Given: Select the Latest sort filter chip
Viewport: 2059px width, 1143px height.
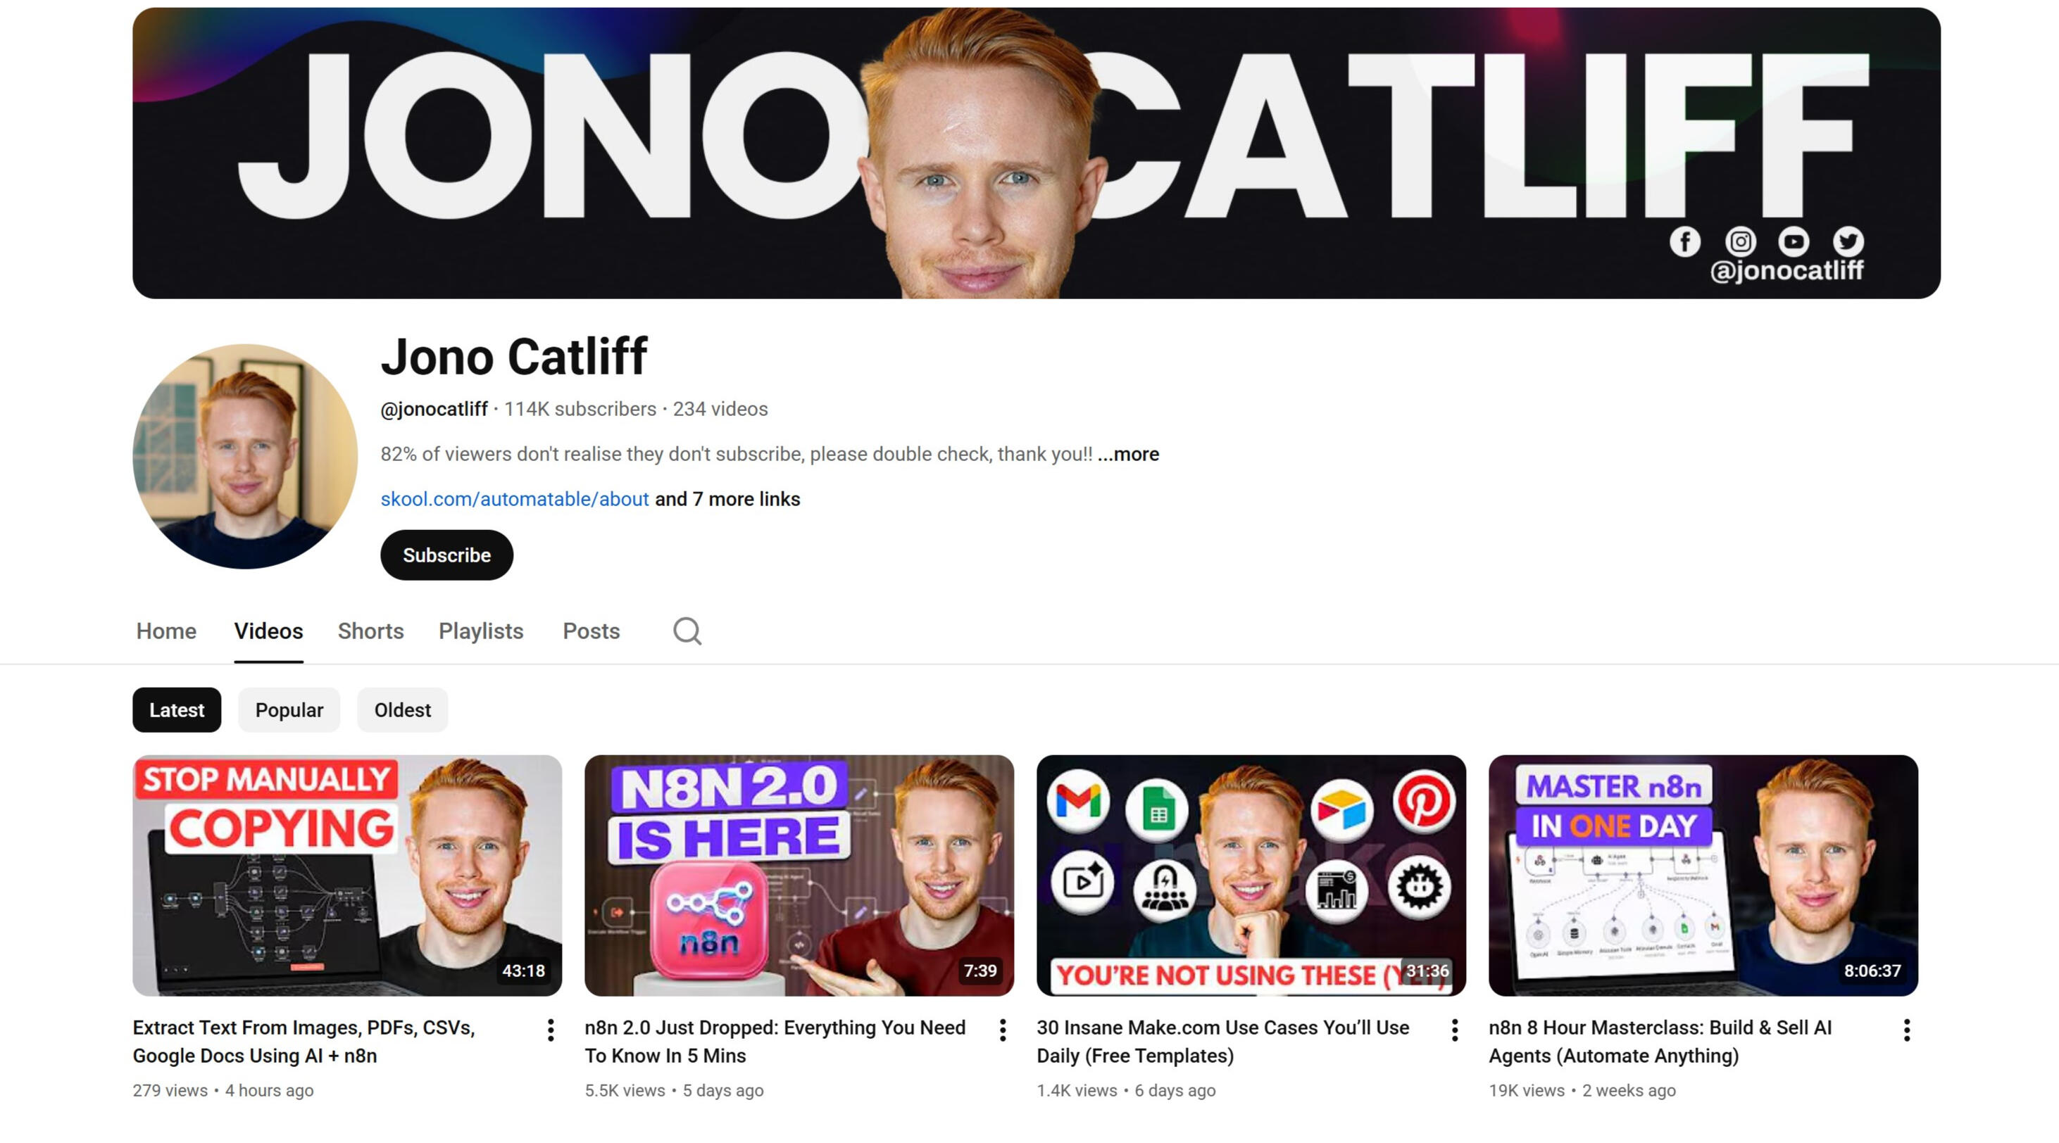Looking at the screenshot, I should [177, 710].
